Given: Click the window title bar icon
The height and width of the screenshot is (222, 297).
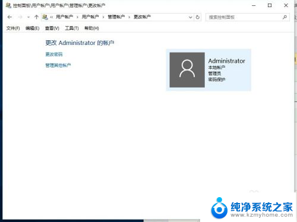Looking at the screenshot, I should (x=8, y=5).
